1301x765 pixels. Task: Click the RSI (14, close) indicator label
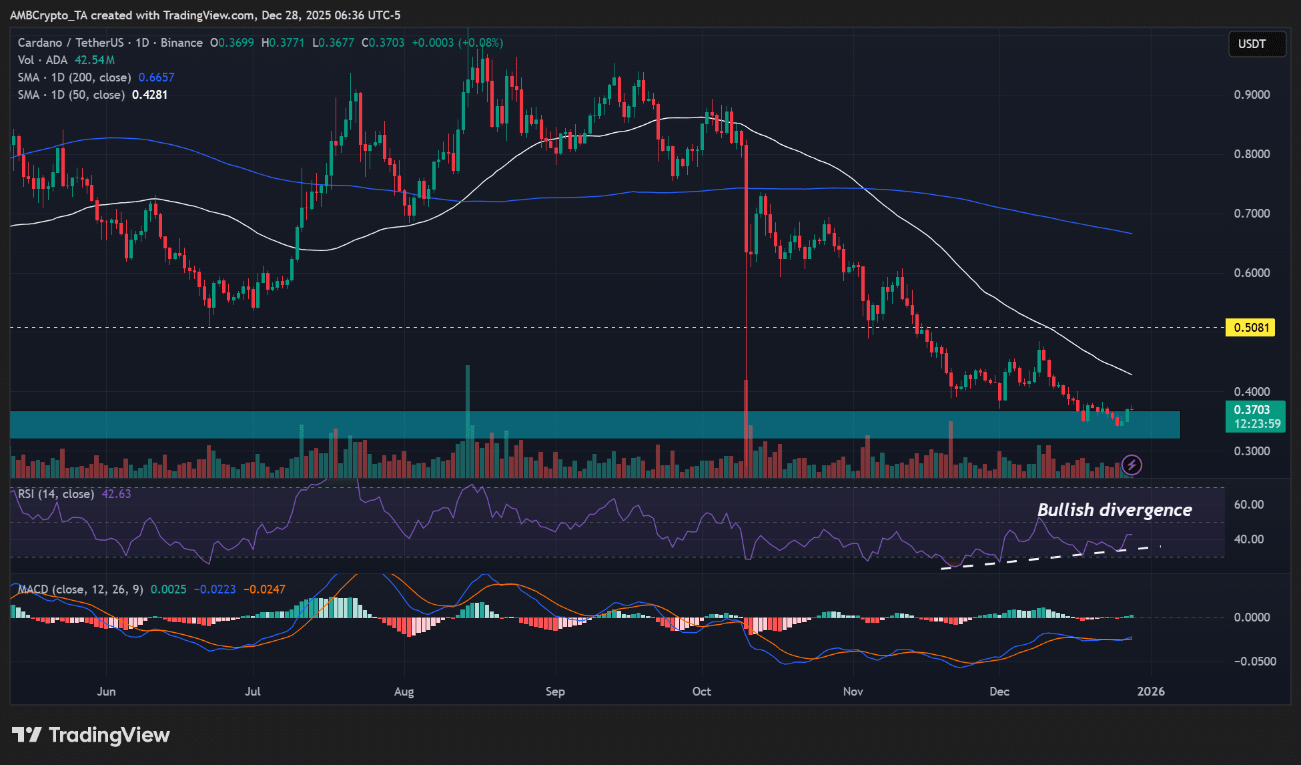point(55,493)
